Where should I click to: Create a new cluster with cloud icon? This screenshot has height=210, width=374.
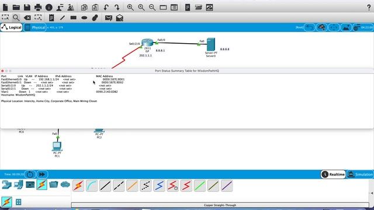point(322,27)
